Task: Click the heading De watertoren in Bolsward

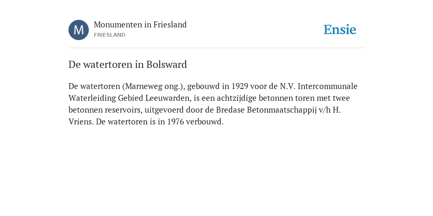Action: [128, 65]
